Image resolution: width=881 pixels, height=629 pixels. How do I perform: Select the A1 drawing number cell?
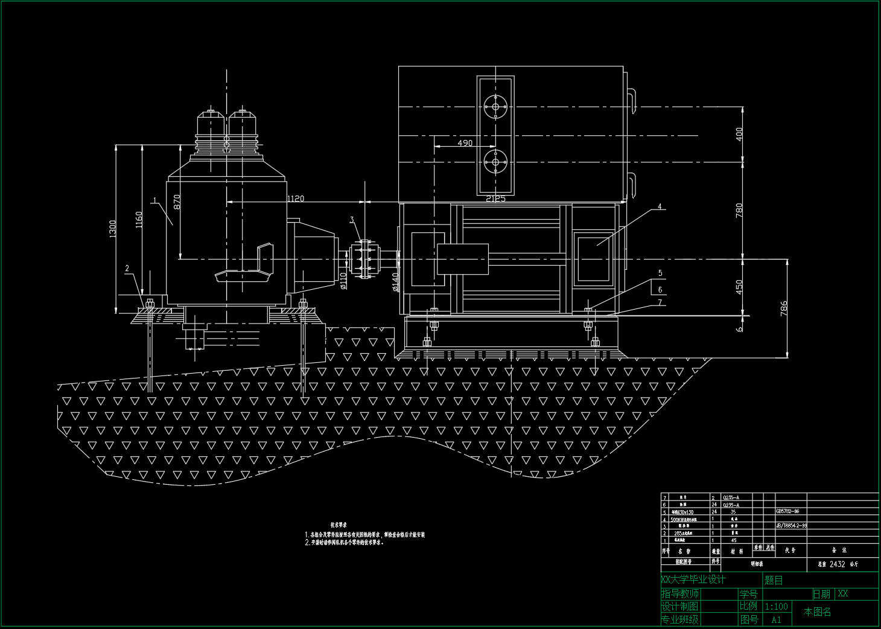[776, 620]
